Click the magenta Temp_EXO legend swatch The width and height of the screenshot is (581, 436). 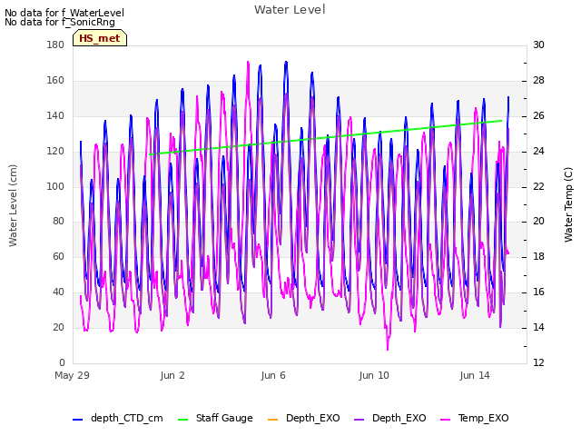(445, 420)
